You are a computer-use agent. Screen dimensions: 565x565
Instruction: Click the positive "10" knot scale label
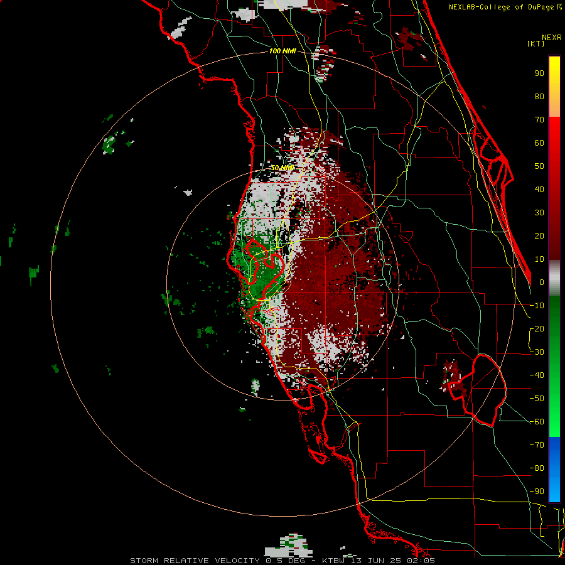coord(539,259)
